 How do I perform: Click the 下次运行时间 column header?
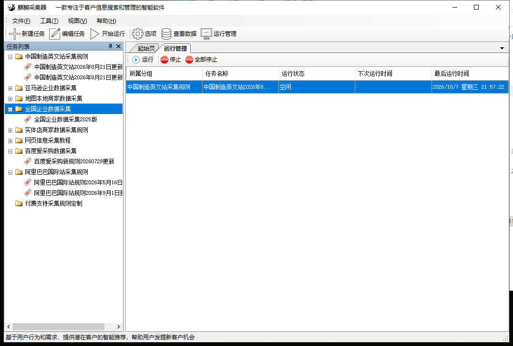point(393,73)
